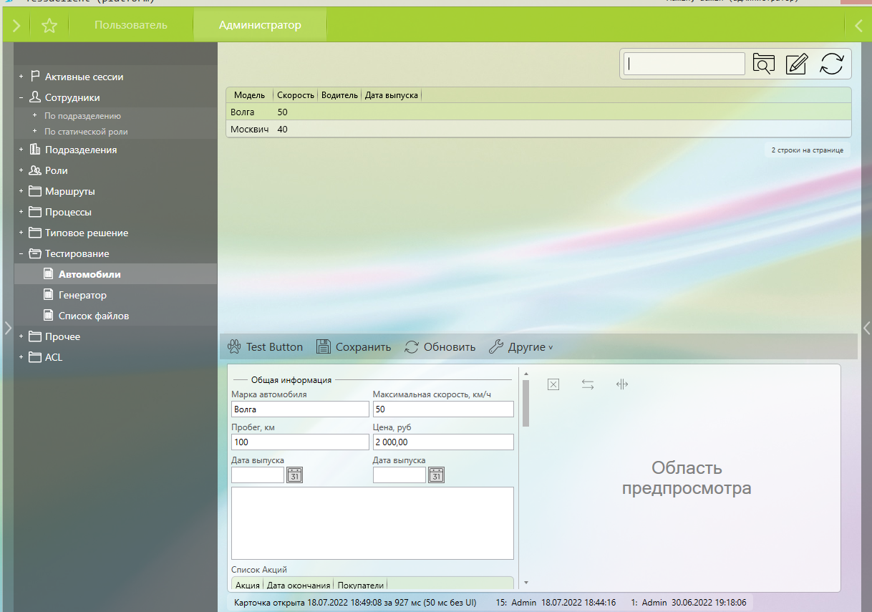This screenshot has width=872, height=612.
Task: Click the building icon beside Подразделения
Action: pos(34,150)
